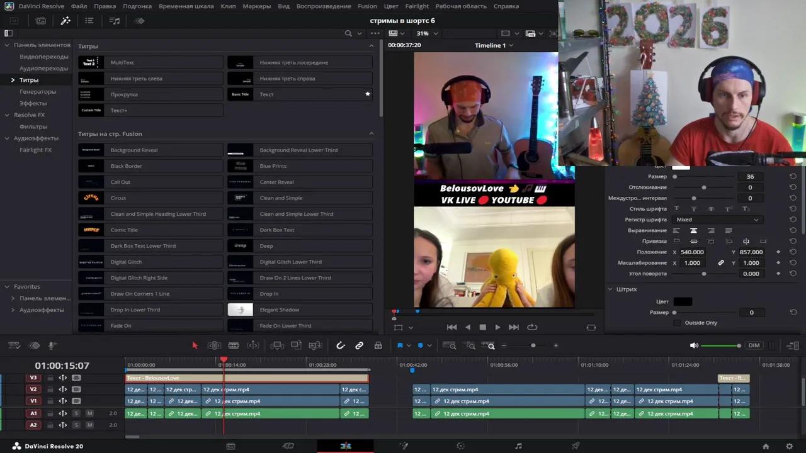The image size is (806, 453).
Task: Click the Положение X 540.000 field
Action: click(692, 252)
